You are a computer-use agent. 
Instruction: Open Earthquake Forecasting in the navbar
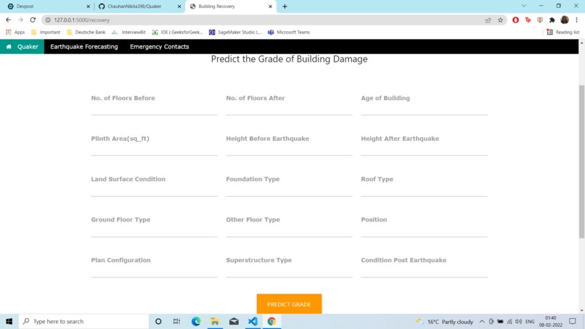84,46
